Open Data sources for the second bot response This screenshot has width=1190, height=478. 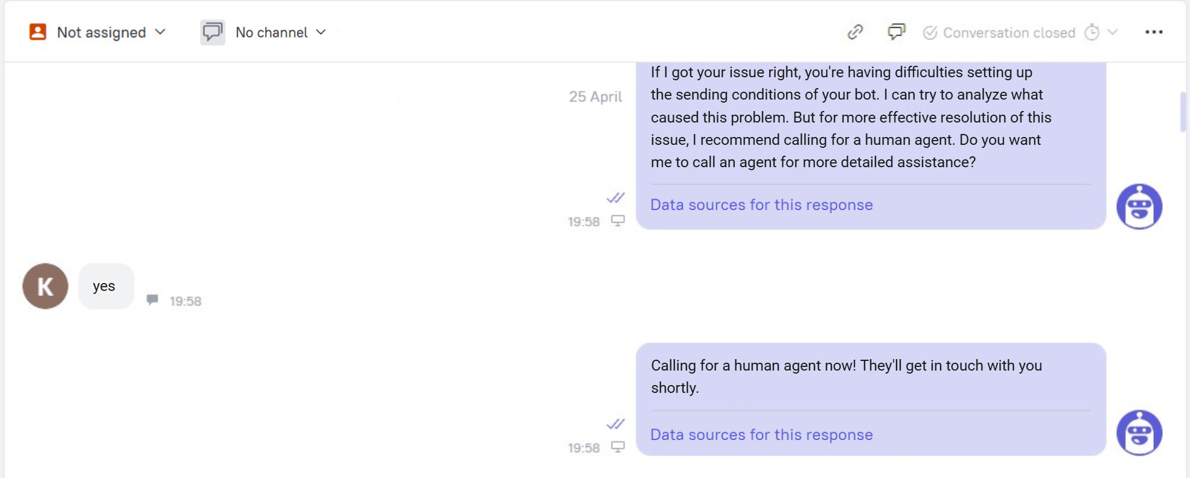tap(761, 435)
